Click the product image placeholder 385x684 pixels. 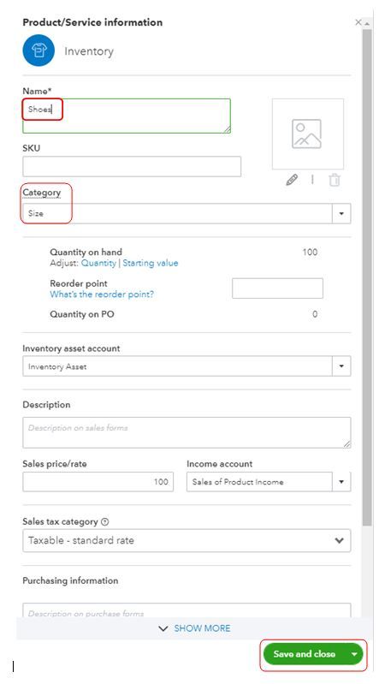307,134
